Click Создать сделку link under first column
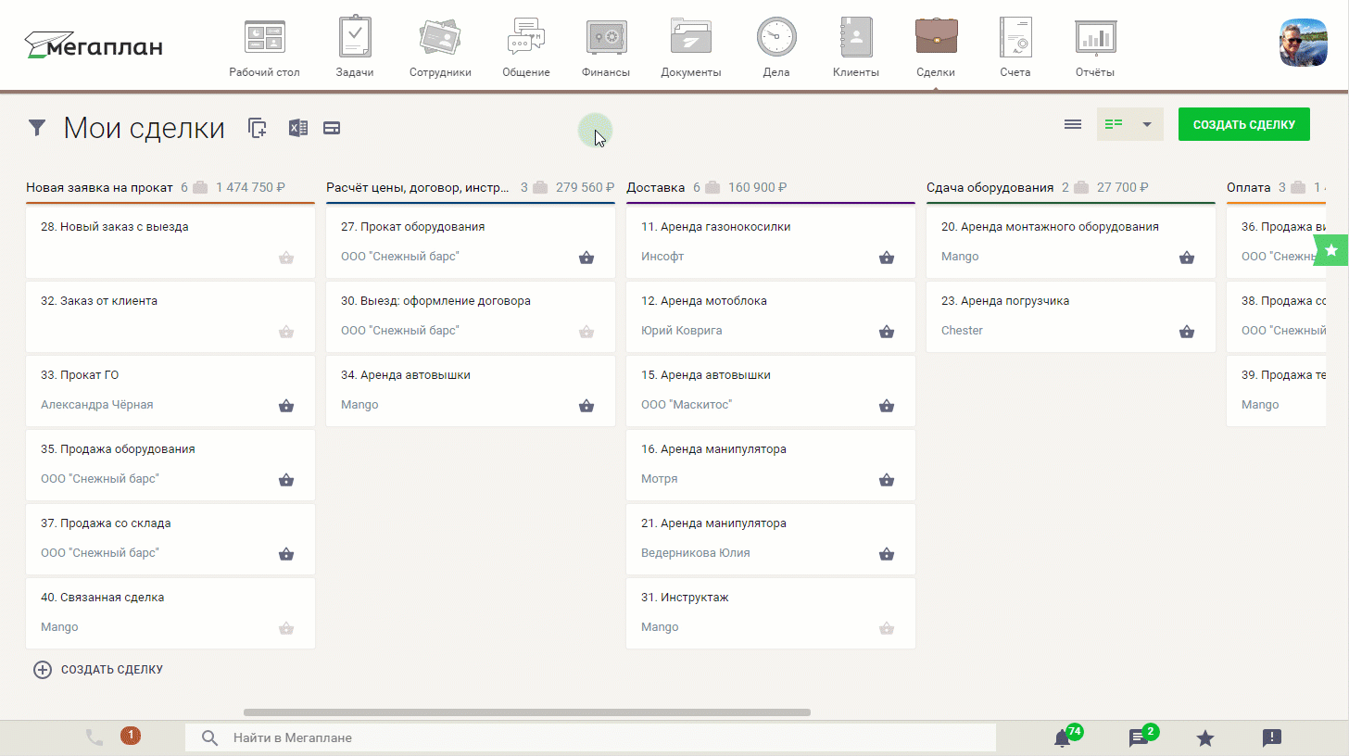The height and width of the screenshot is (756, 1349). tap(99, 670)
